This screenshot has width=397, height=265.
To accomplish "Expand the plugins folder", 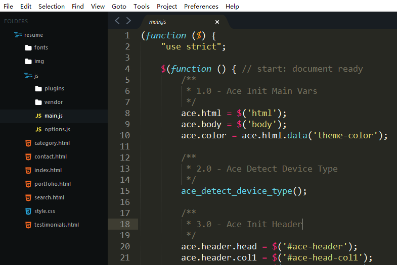I will (x=54, y=89).
